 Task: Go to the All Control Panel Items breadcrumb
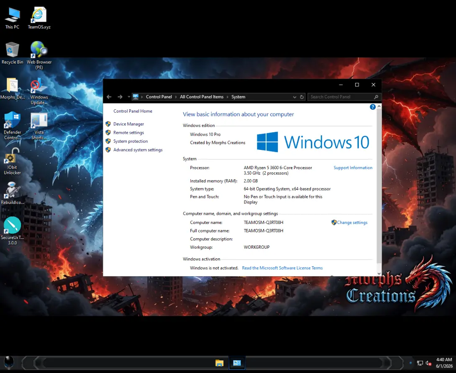point(202,97)
